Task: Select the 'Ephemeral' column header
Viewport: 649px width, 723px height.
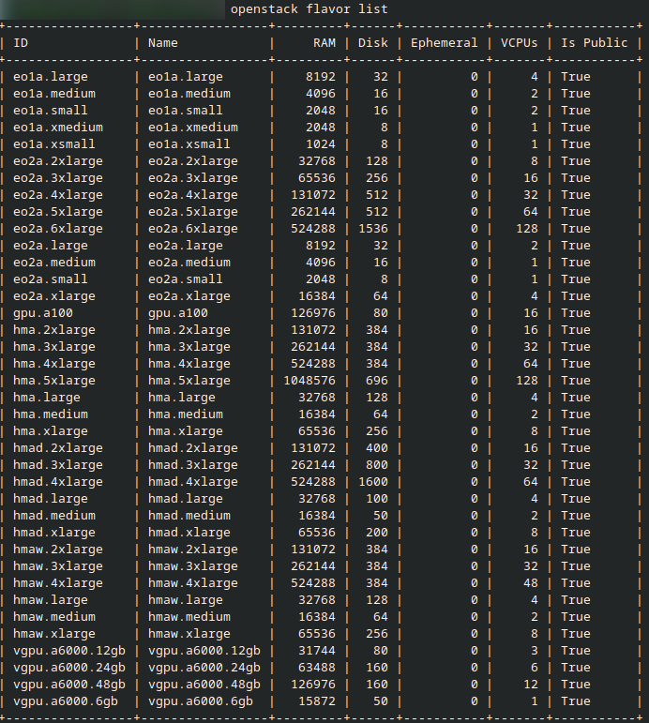Action: (445, 43)
